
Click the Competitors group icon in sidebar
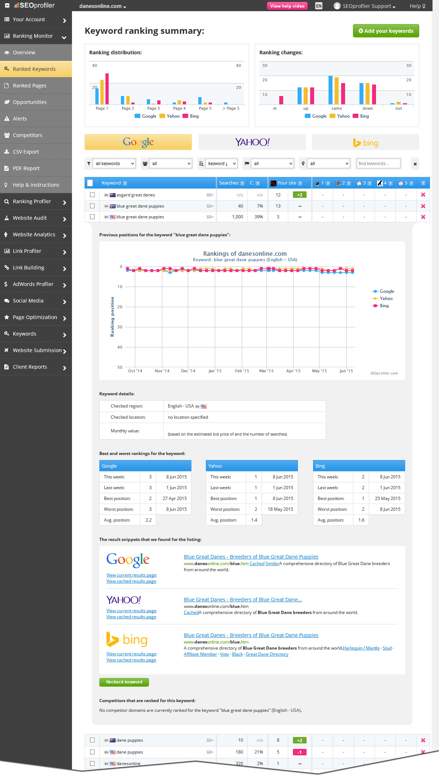point(6,135)
